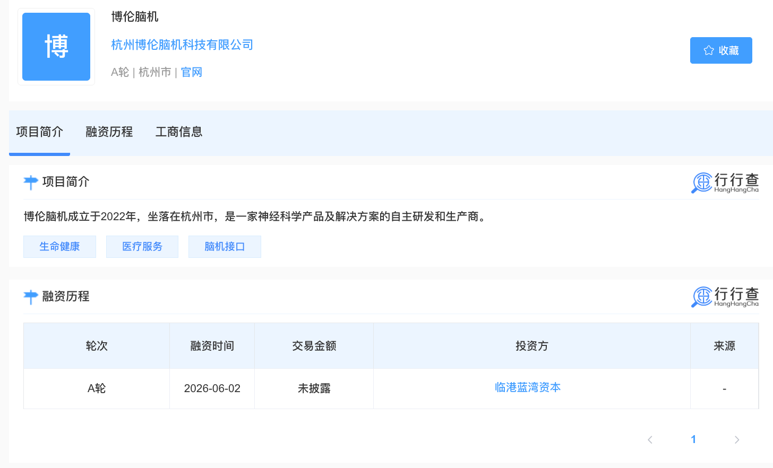Go to previous page arrow
The height and width of the screenshot is (468, 773).
point(650,440)
